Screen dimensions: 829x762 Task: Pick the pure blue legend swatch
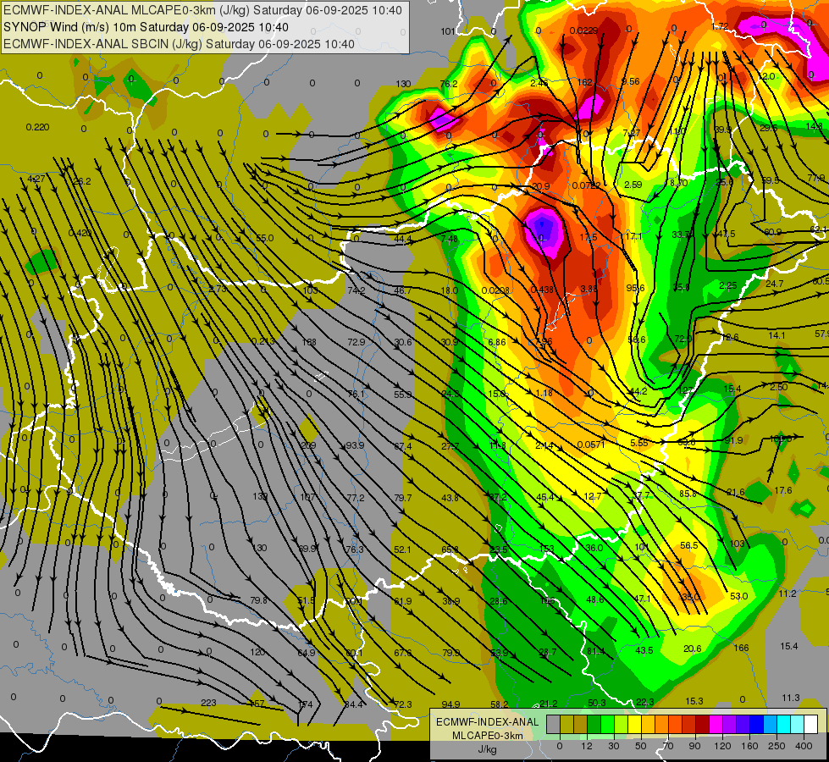pyautogui.click(x=756, y=724)
